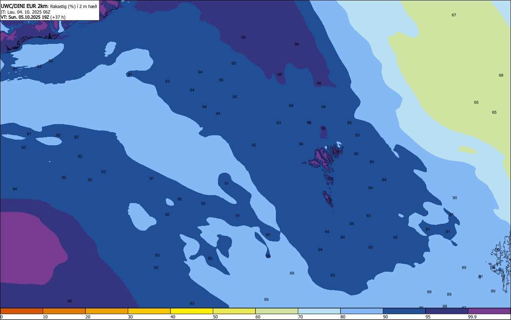
Task: Select the 60–70 light green legend segment
Action: click(277, 311)
